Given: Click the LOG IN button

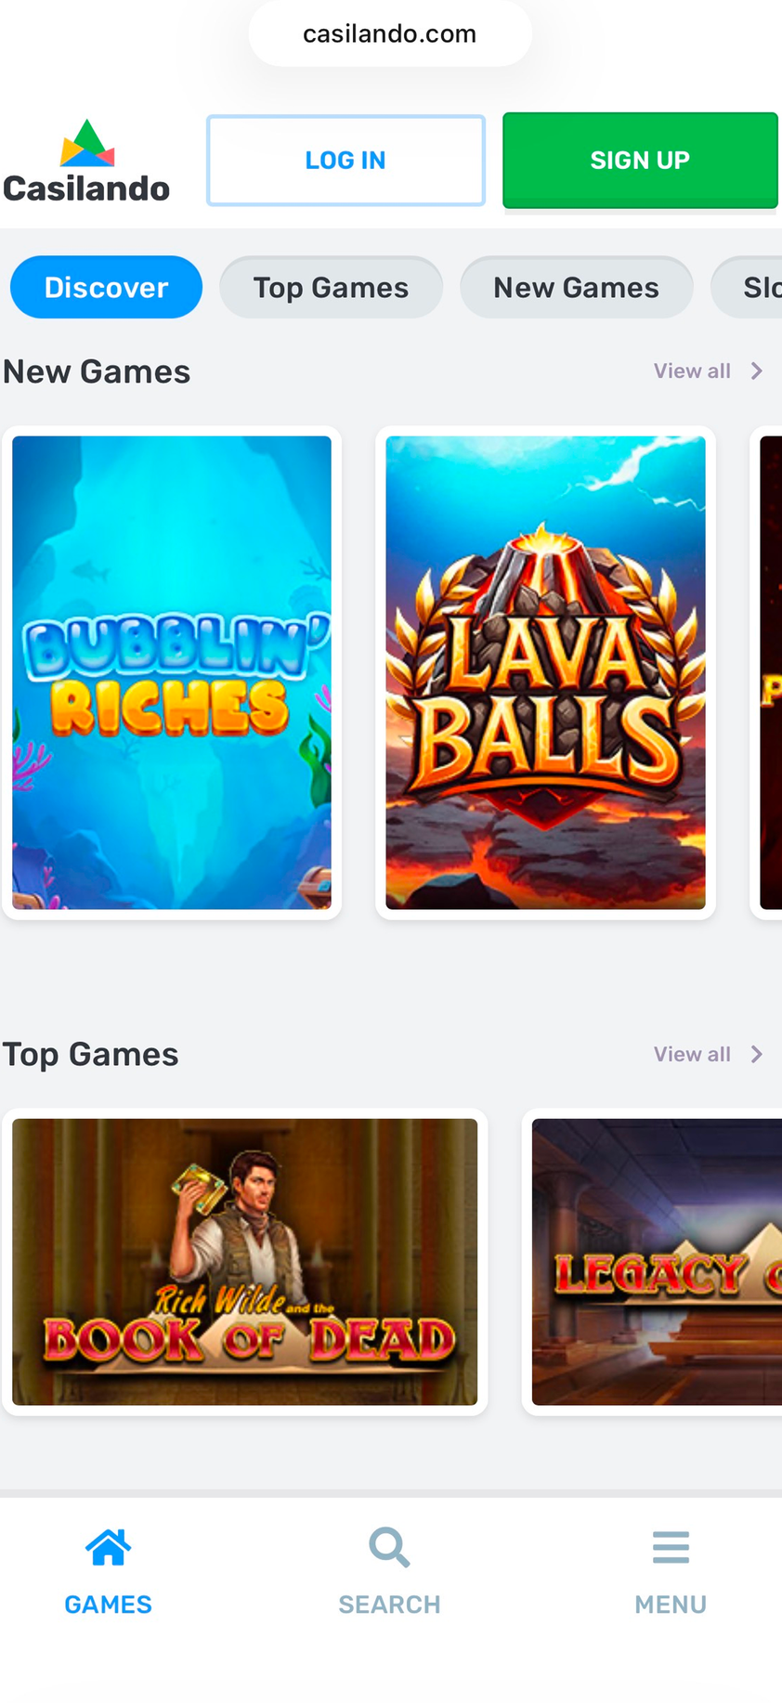Looking at the screenshot, I should tap(345, 161).
